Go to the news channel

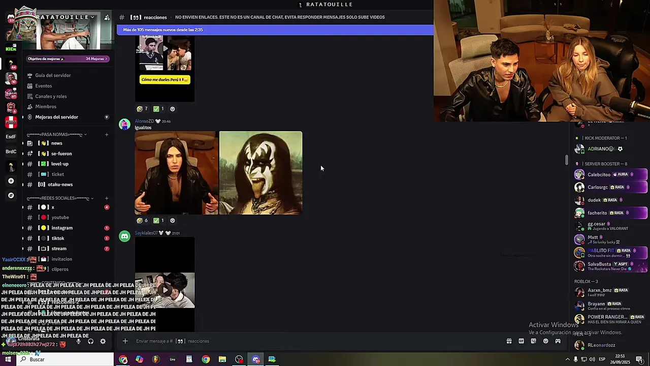coord(57,143)
